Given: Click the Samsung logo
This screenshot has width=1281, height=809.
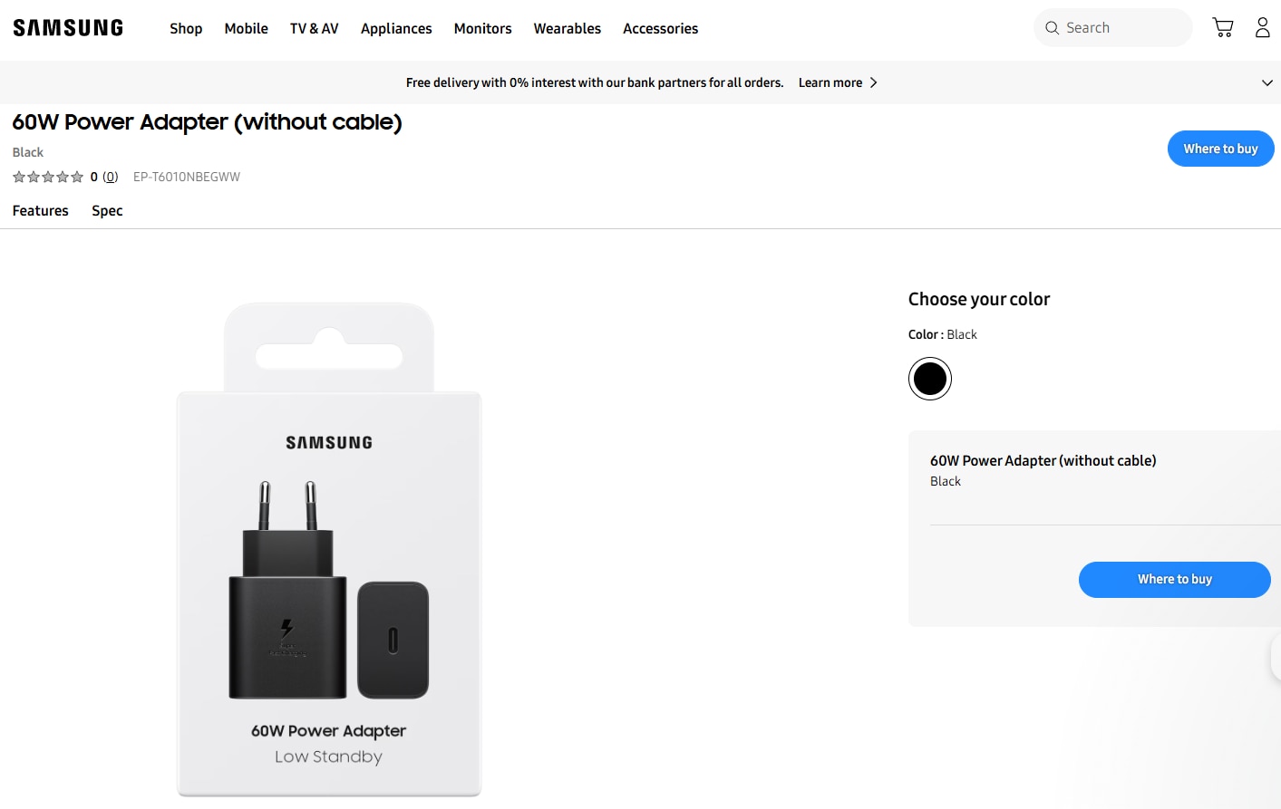Looking at the screenshot, I should (67, 26).
